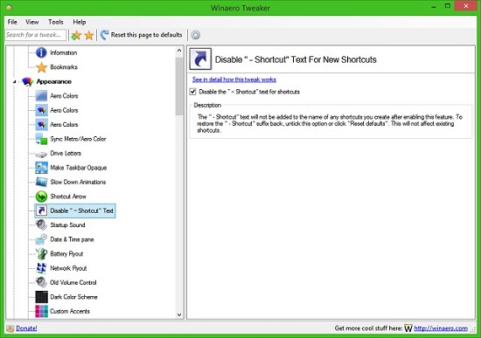
Task: Focus the Search for a tweak field
Action: coord(36,35)
